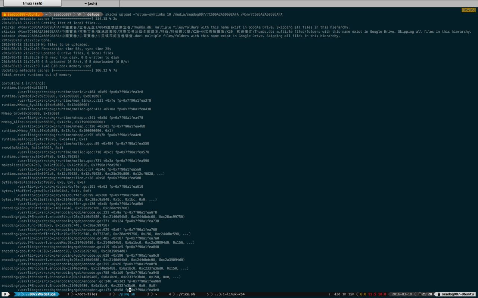478x298 pixels.
Task: Click the tmux session number 0 badge
Action: click(x=4, y=294)
